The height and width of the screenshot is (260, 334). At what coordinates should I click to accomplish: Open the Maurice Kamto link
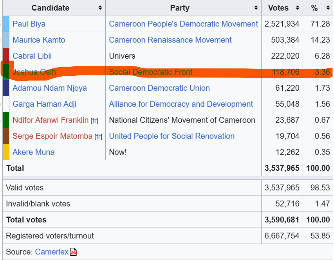[x=39, y=40]
